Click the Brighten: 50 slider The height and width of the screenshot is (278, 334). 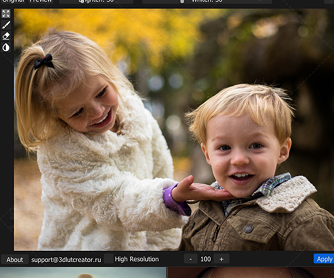click(x=96, y=1)
